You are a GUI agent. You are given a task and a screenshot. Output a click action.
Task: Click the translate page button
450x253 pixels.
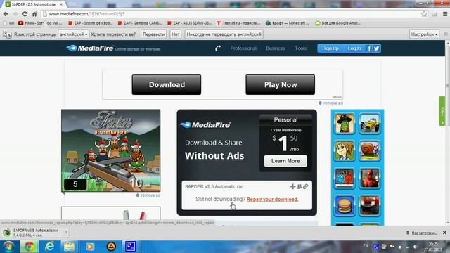pos(153,34)
